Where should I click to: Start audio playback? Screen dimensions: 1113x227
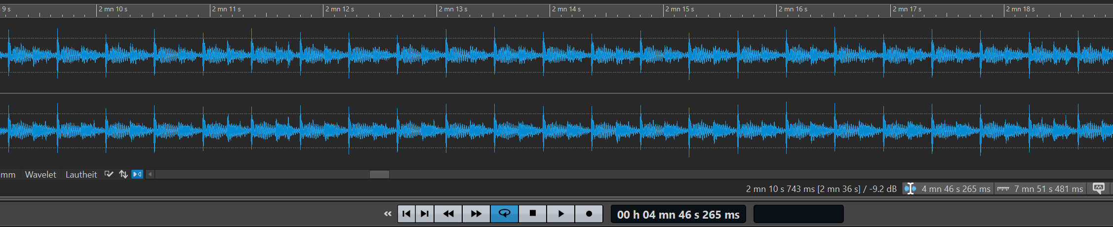560,214
